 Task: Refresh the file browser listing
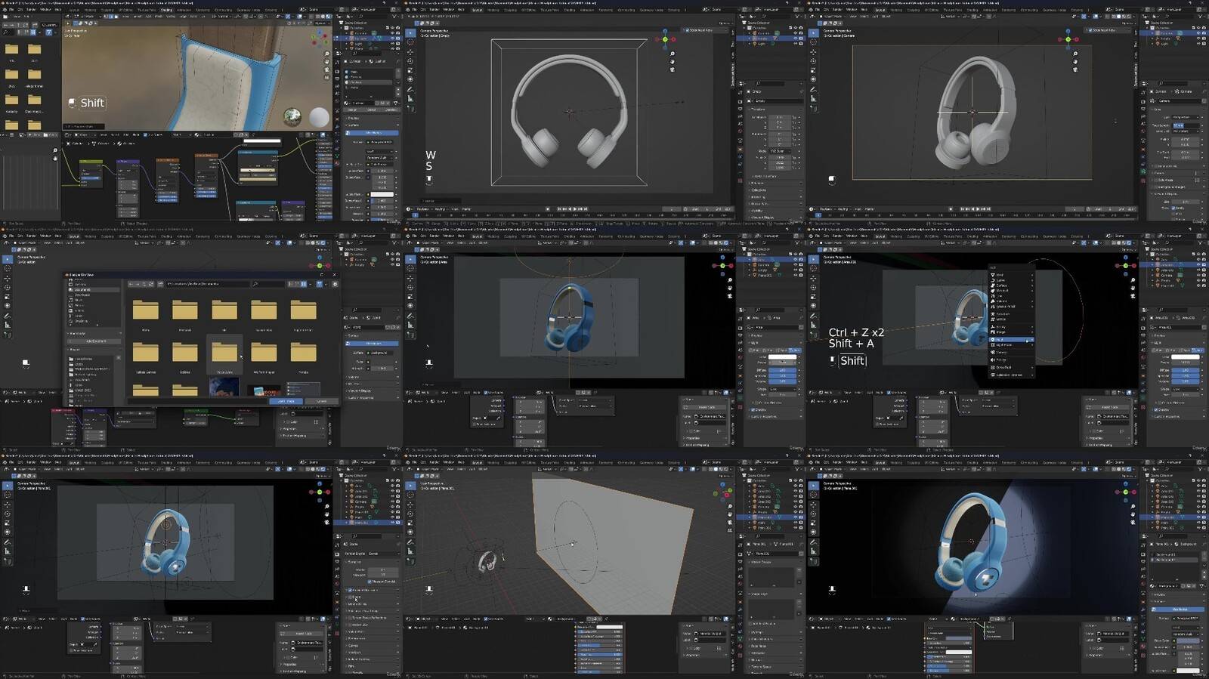[x=151, y=284]
